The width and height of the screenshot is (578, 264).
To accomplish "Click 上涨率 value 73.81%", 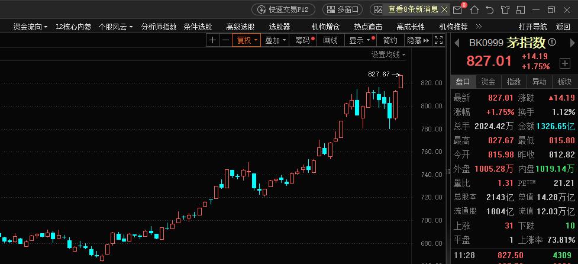I will pyautogui.click(x=561, y=240).
